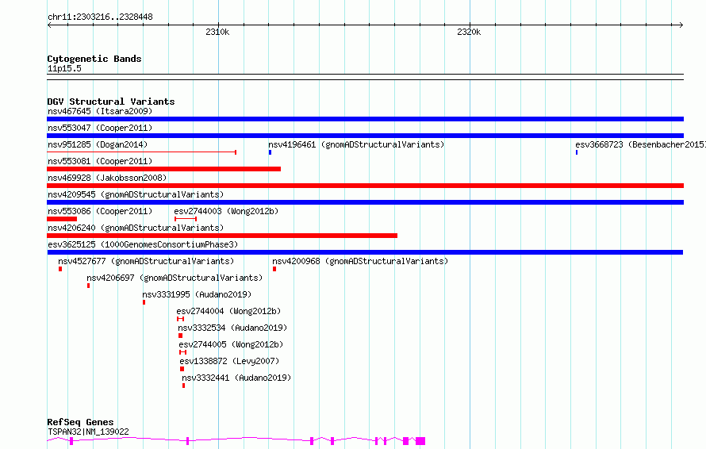Open nsv4206697 (gnomADStructuralVariants) label
Image resolution: width=706 pixels, height=449 pixels.
[x=175, y=278]
